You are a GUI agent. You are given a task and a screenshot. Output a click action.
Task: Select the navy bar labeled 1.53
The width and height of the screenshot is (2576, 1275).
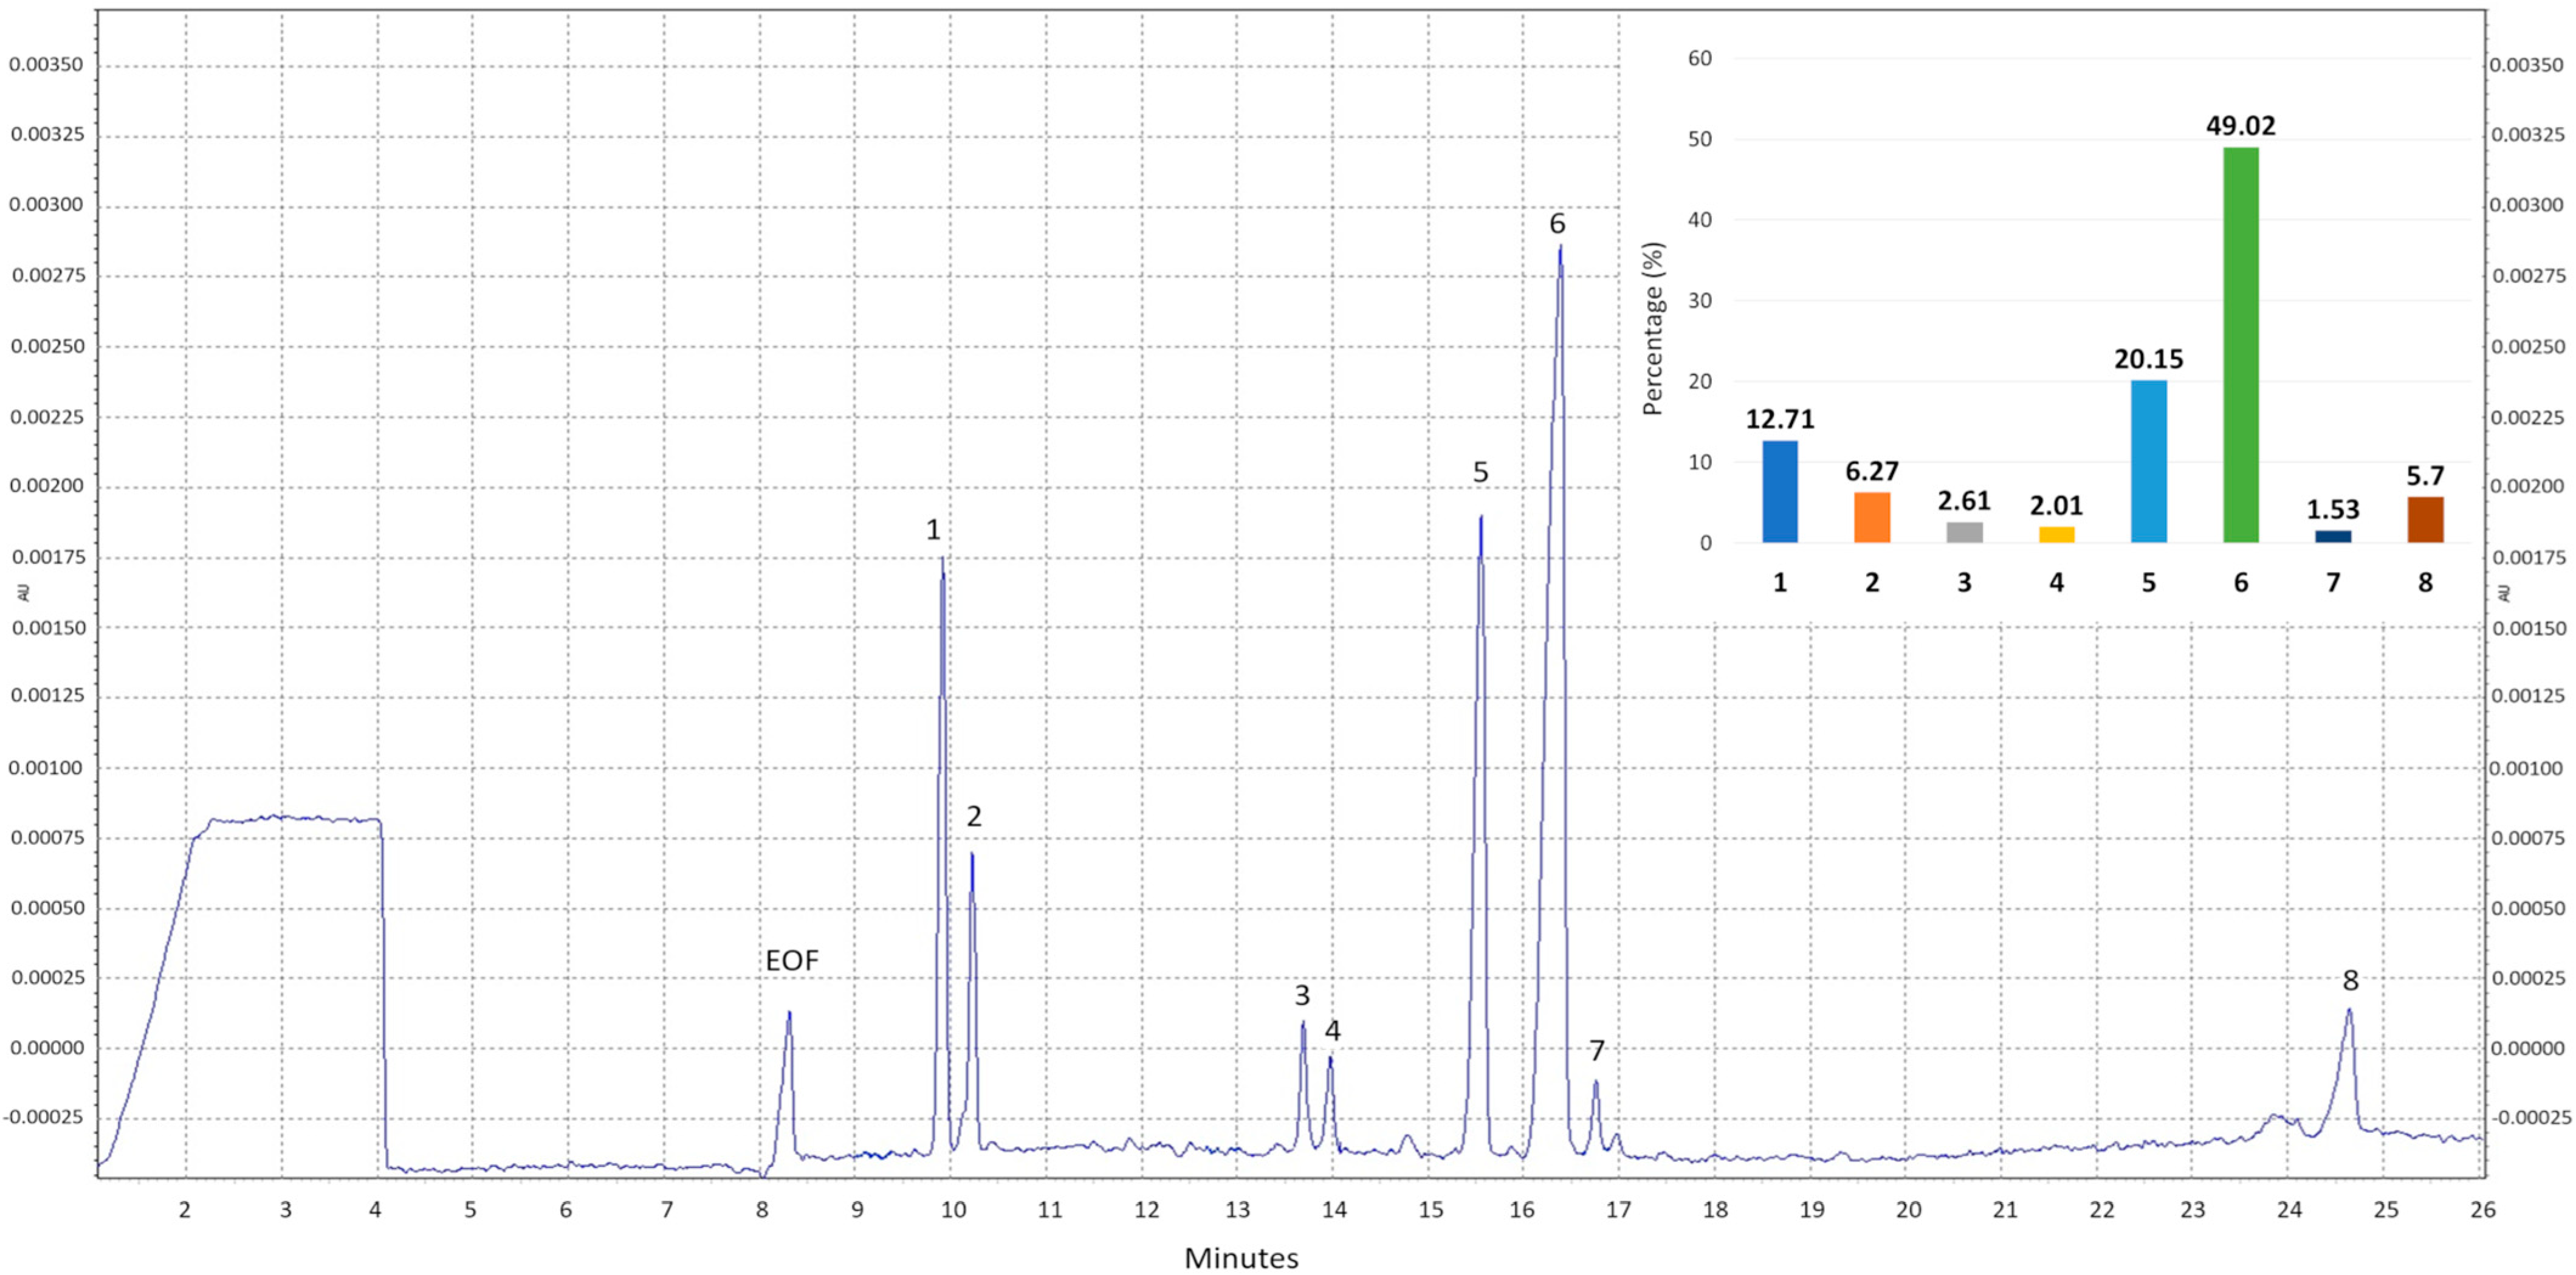[x=2332, y=536]
